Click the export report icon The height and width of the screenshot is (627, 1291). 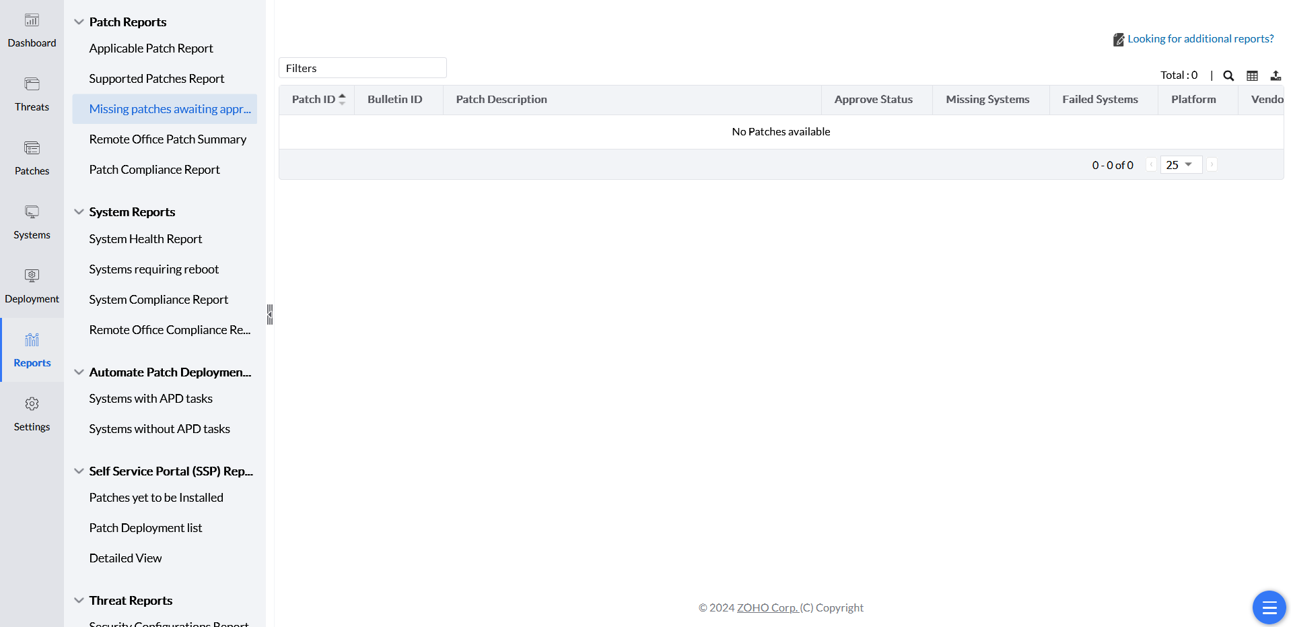(1276, 75)
